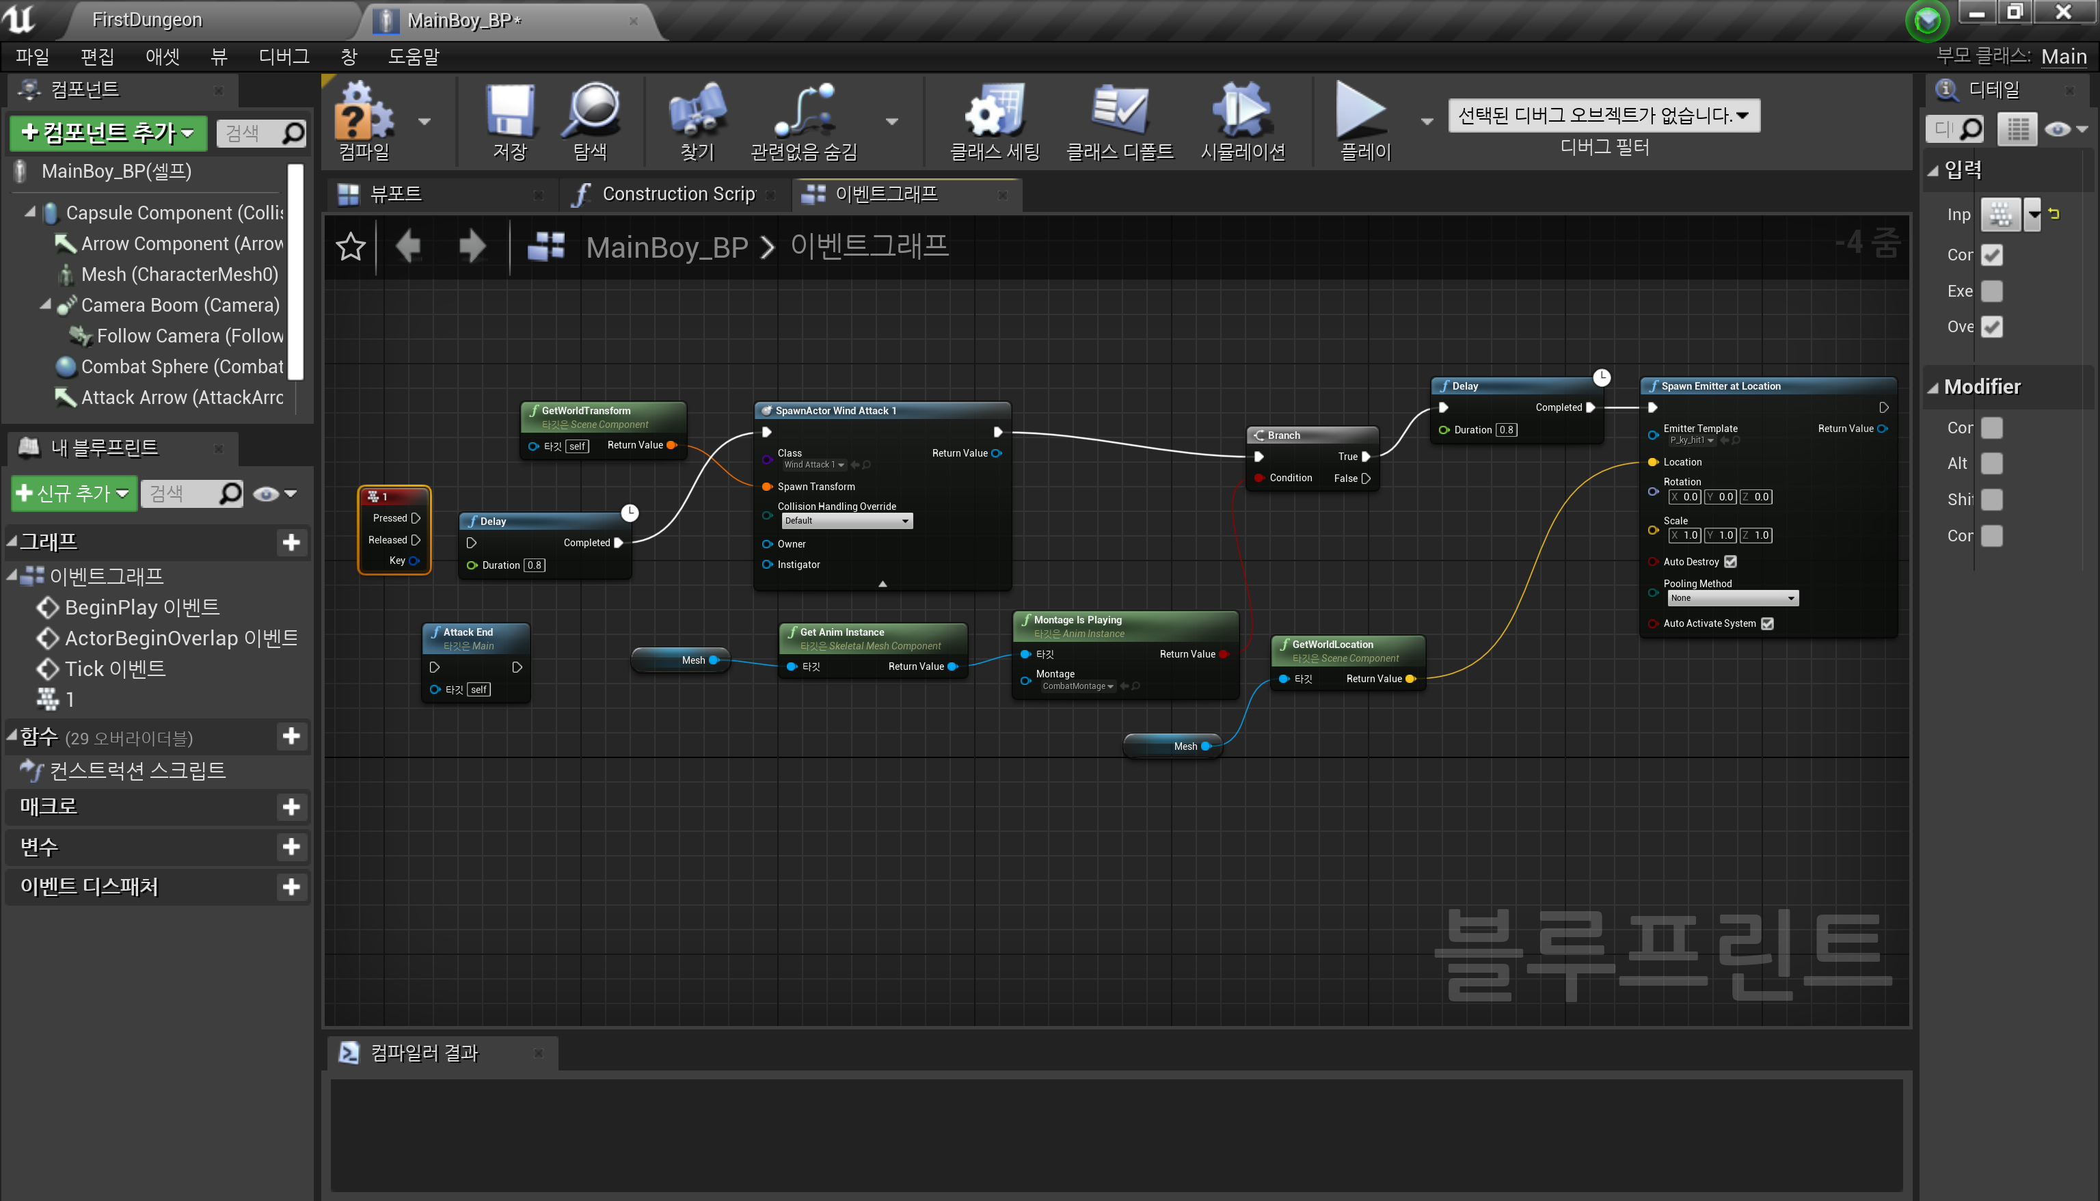Click the favorite star in the graph toolbar

pos(350,246)
